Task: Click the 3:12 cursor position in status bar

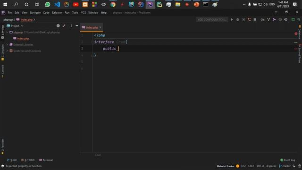Action: pos(243,166)
